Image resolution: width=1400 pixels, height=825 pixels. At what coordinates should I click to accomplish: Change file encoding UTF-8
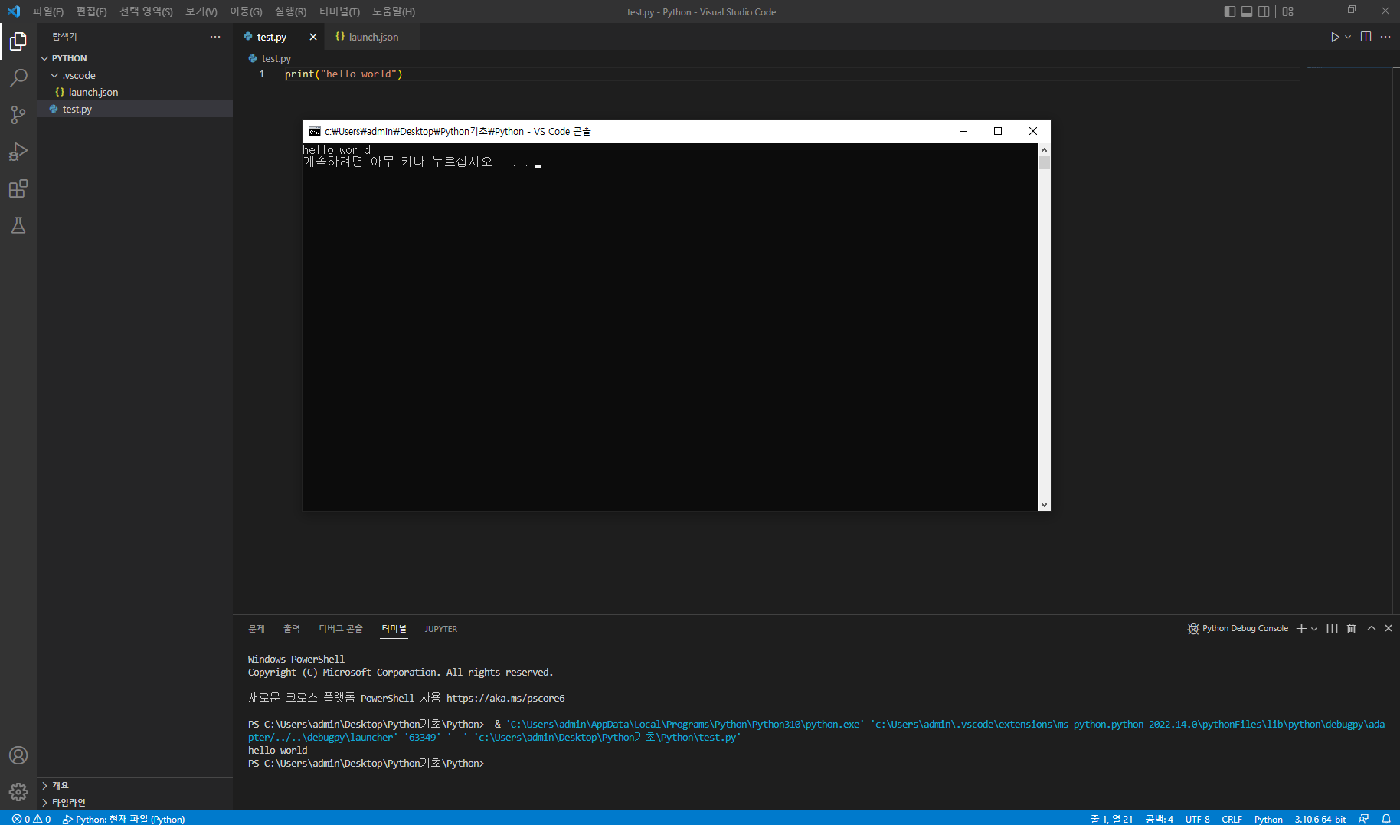[1198, 819]
